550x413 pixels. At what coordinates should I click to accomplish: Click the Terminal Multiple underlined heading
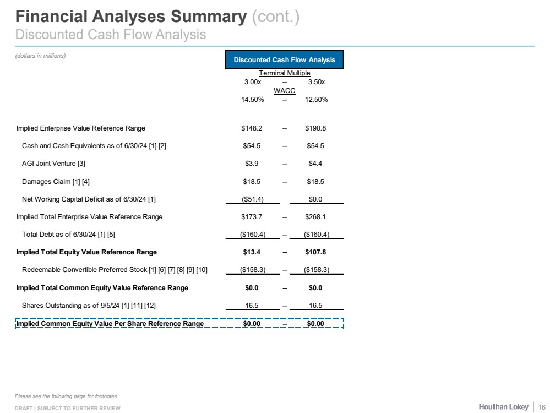(x=284, y=73)
